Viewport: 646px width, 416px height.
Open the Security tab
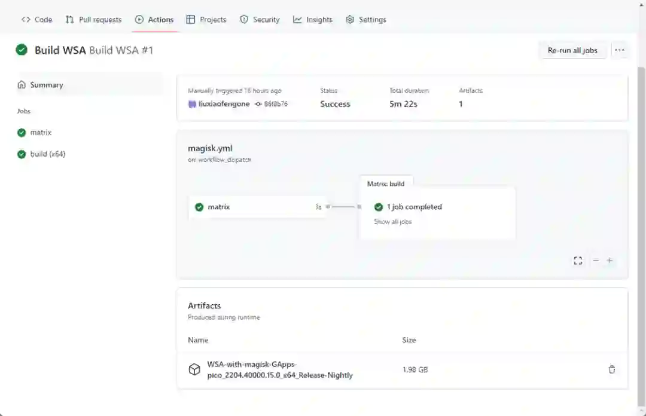click(x=260, y=19)
